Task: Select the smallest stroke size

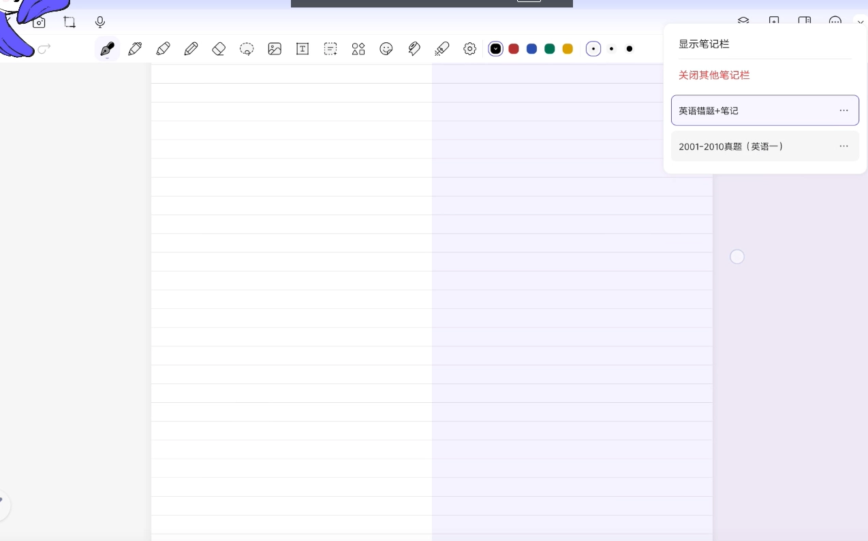Action: 593,49
